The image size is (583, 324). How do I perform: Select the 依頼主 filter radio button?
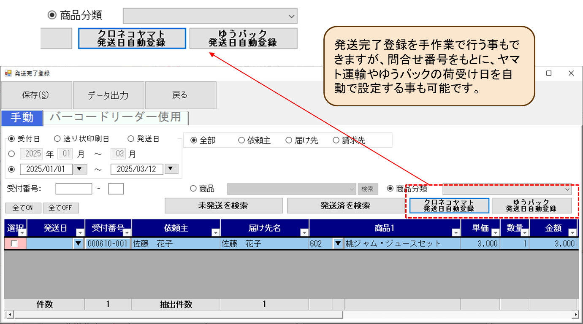coord(241,140)
